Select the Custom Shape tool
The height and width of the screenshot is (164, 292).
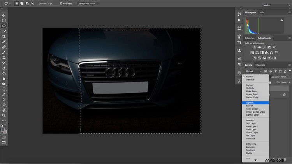[4, 105]
